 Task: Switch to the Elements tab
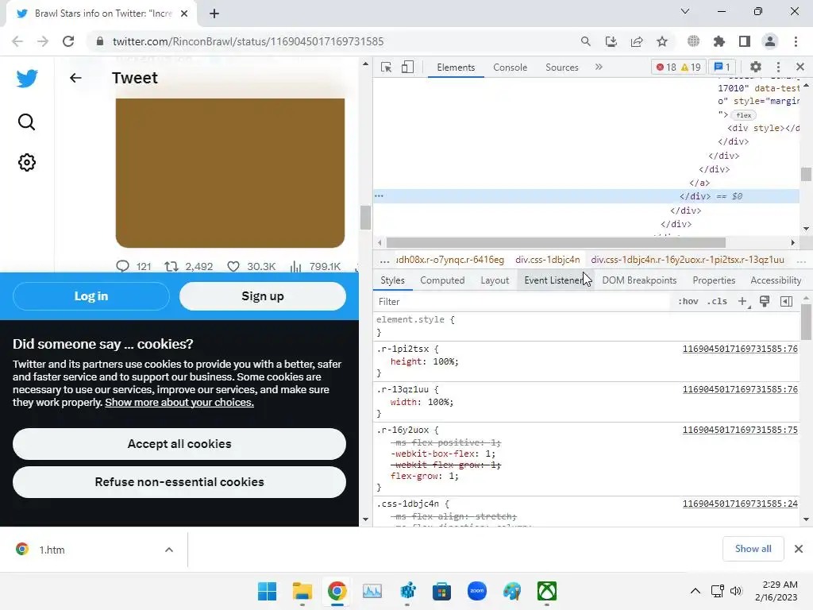pos(456,68)
